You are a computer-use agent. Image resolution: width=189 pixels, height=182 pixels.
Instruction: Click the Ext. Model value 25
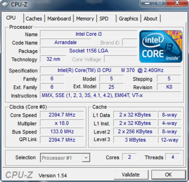click(x=111, y=87)
